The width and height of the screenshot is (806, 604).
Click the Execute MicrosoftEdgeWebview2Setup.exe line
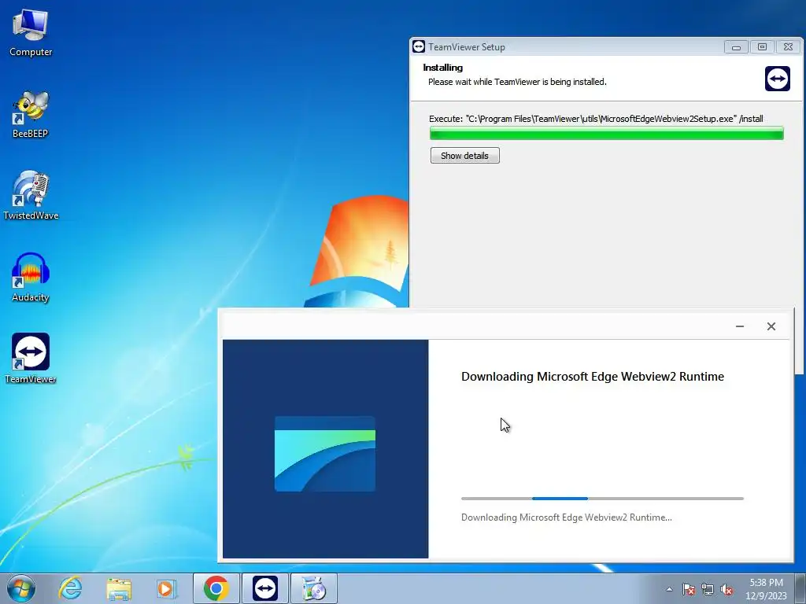pos(597,119)
